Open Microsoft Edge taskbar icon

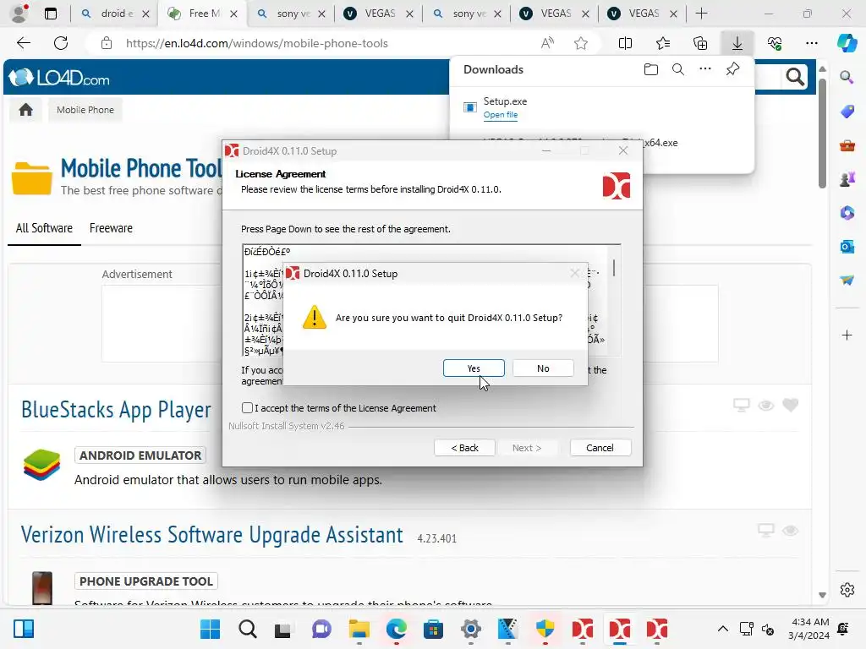coord(396,629)
